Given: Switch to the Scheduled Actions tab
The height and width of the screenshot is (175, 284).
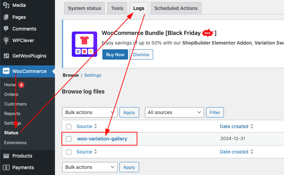Looking at the screenshot, I should pos(176,8).
